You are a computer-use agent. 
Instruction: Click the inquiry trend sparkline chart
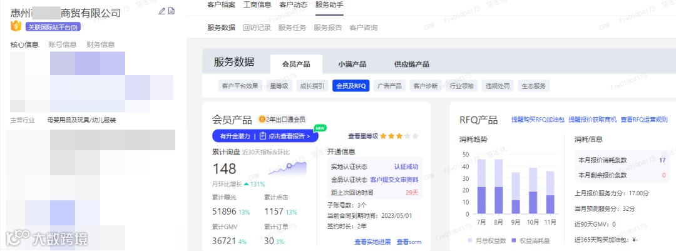tap(287, 168)
